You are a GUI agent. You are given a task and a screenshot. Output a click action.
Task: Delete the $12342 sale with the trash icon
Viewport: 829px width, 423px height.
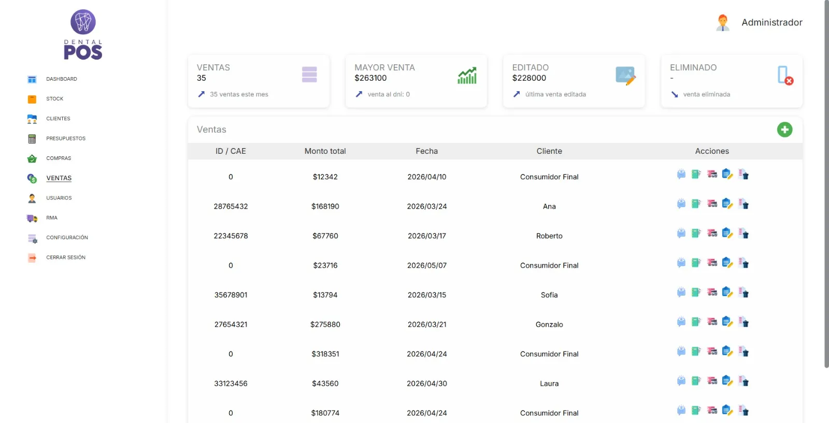pyautogui.click(x=744, y=174)
